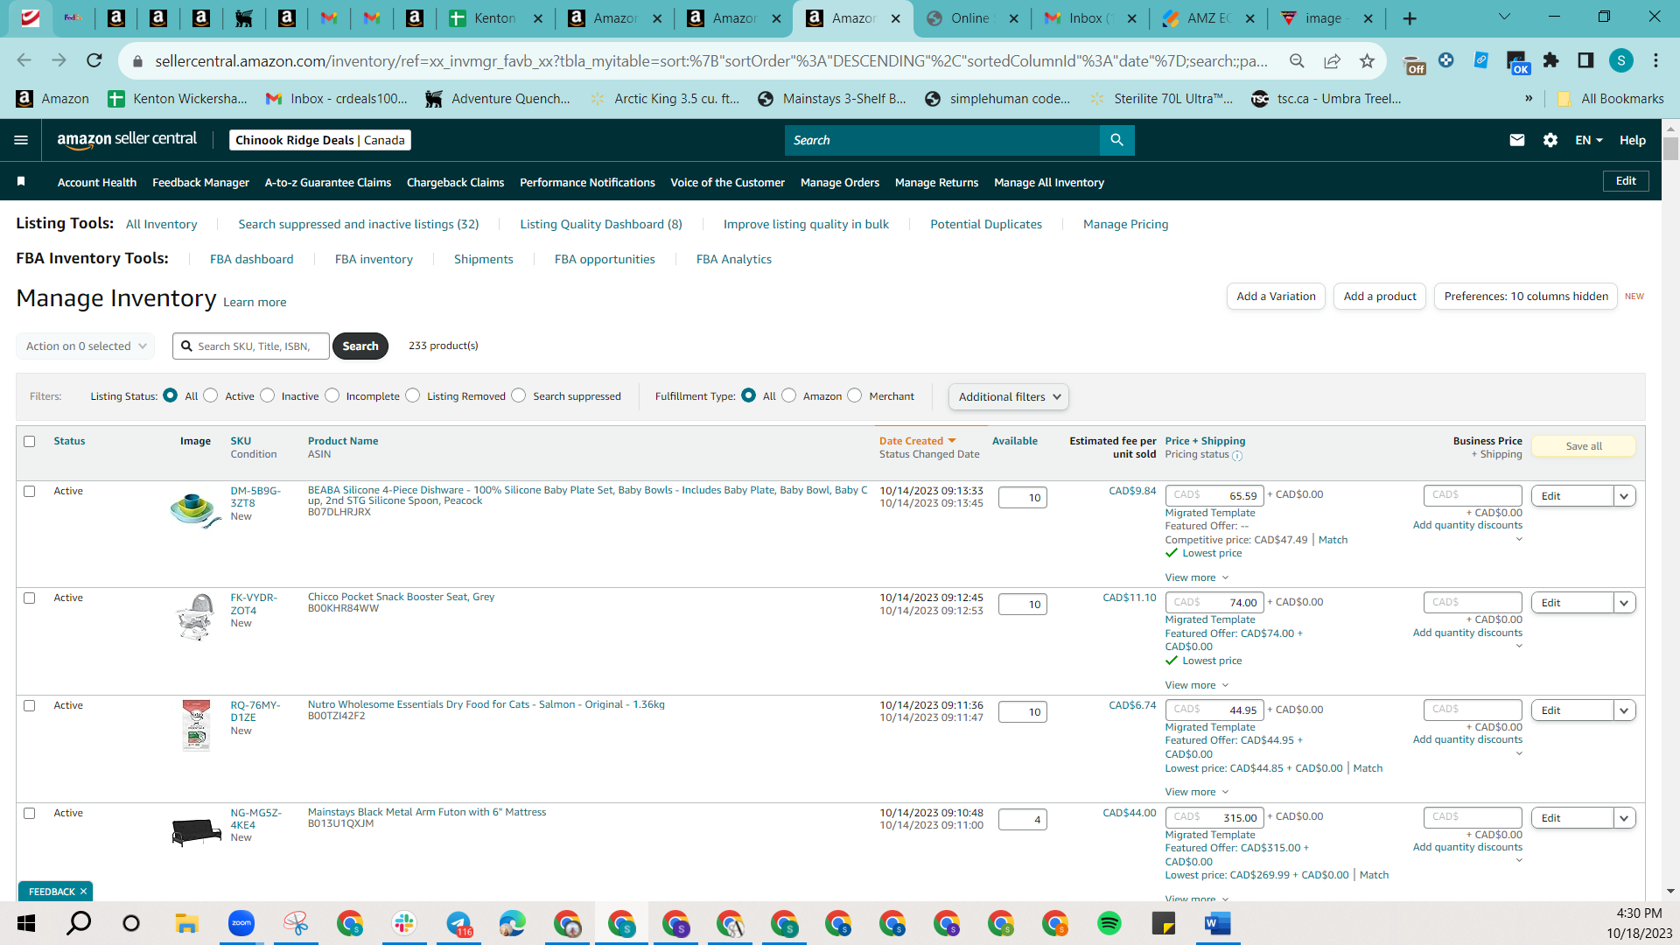The height and width of the screenshot is (945, 1680).
Task: Open the Seller Central hamburger menu
Action: tap(21, 140)
